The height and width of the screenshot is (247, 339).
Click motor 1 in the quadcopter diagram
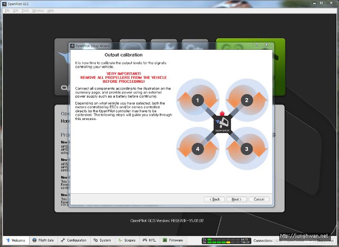(197, 100)
